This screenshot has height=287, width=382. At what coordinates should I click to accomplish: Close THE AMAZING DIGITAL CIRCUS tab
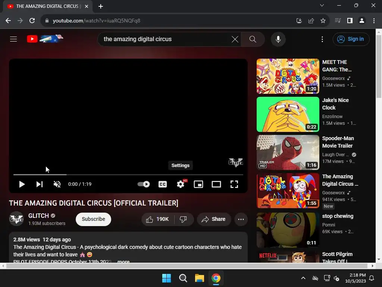[87, 6]
